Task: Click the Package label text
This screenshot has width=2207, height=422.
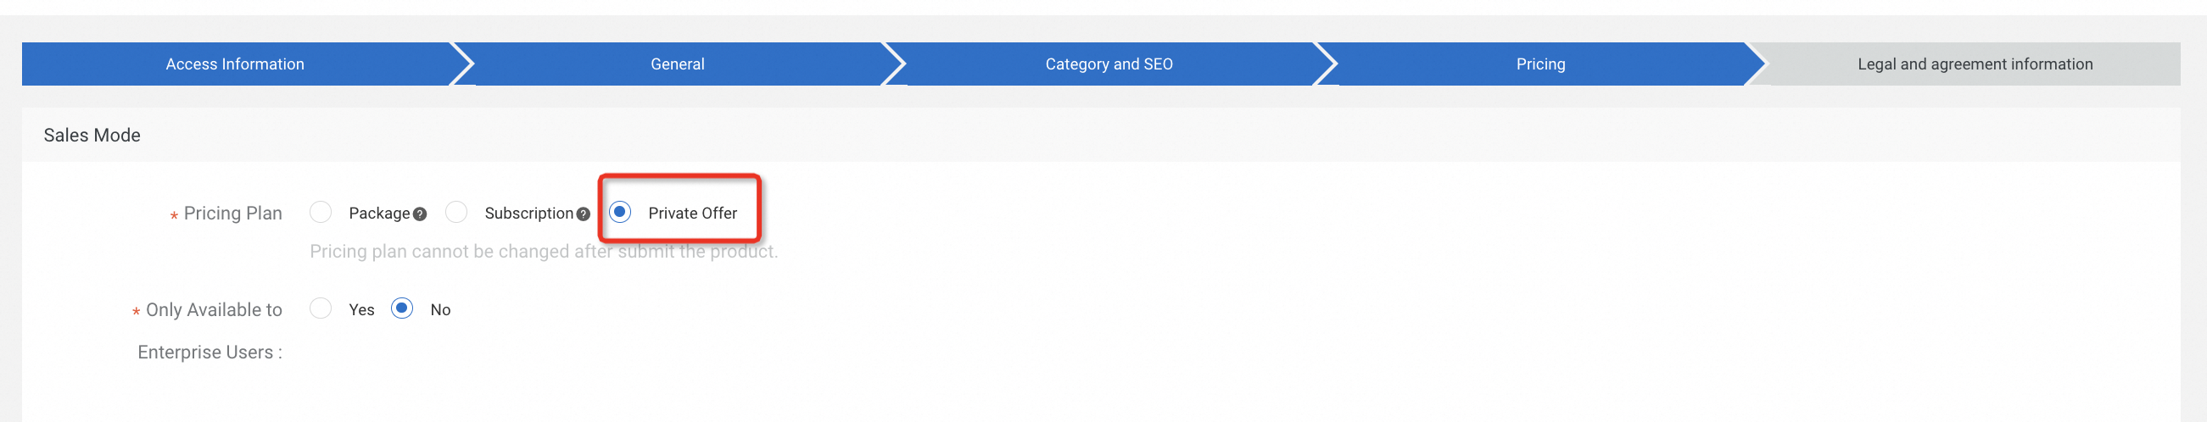Action: pyautogui.click(x=378, y=214)
